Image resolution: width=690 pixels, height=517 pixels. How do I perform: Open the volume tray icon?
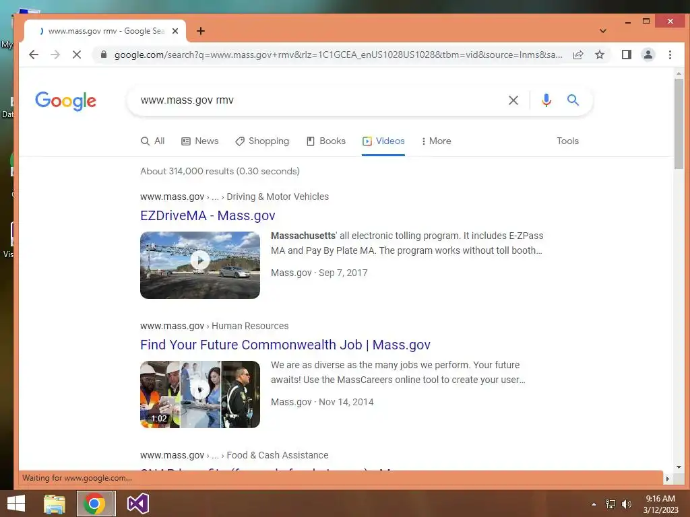(626, 504)
